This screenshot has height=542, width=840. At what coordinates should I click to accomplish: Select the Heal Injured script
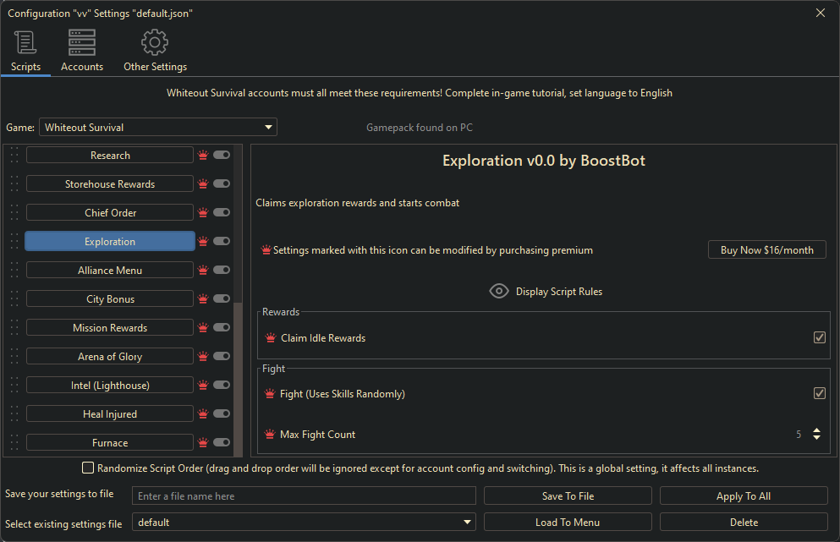click(110, 414)
